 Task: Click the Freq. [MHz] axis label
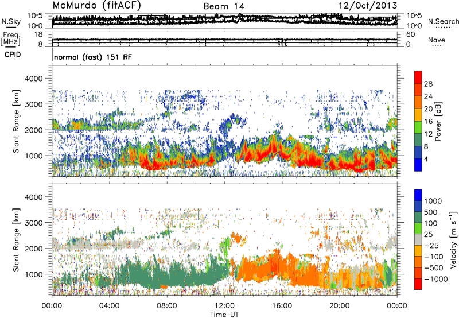pyautogui.click(x=11, y=38)
